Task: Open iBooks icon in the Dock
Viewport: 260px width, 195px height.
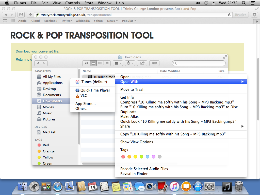Action: (x=186, y=187)
